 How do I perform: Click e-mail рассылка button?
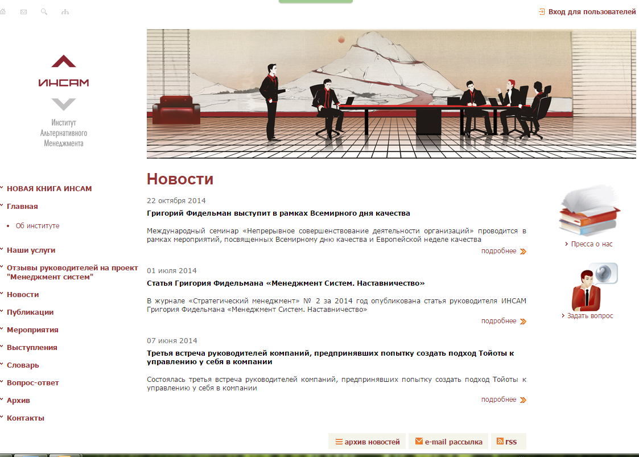coord(448,442)
